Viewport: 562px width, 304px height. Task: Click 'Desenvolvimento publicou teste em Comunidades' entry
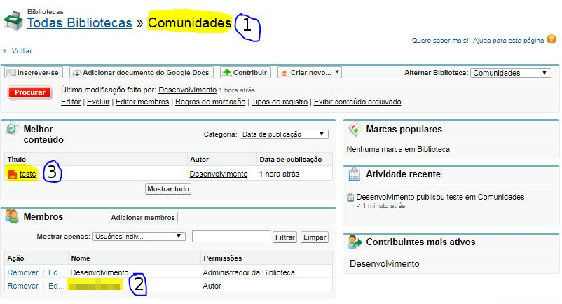click(440, 197)
